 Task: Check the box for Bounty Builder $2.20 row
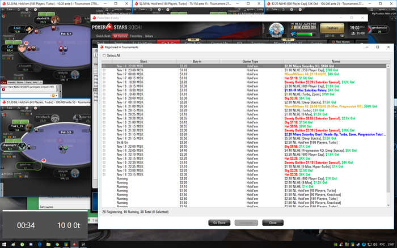point(104,83)
